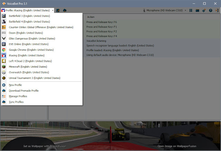Viewport: 221px width, 151px height.
Task: Collapse the Profile: iRacing dropdown
Action: pyautogui.click(x=53, y=10)
